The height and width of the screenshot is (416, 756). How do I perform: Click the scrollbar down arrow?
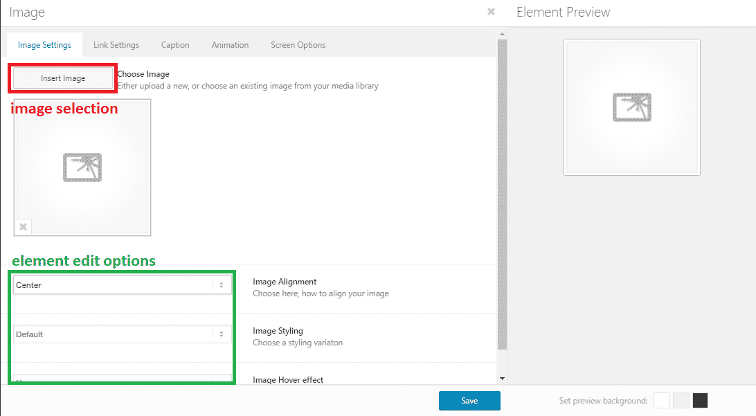502,379
